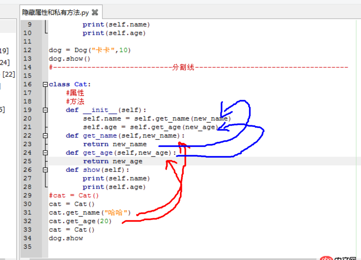Place cursor on 'dog = Dog("卡卡",10)'
361x260 pixels.
coord(90,50)
